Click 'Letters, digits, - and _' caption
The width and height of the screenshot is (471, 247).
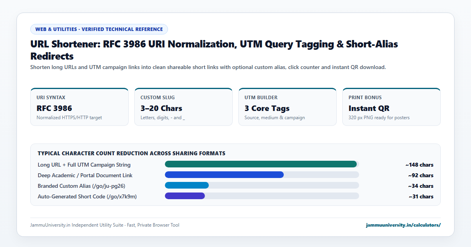click(162, 118)
